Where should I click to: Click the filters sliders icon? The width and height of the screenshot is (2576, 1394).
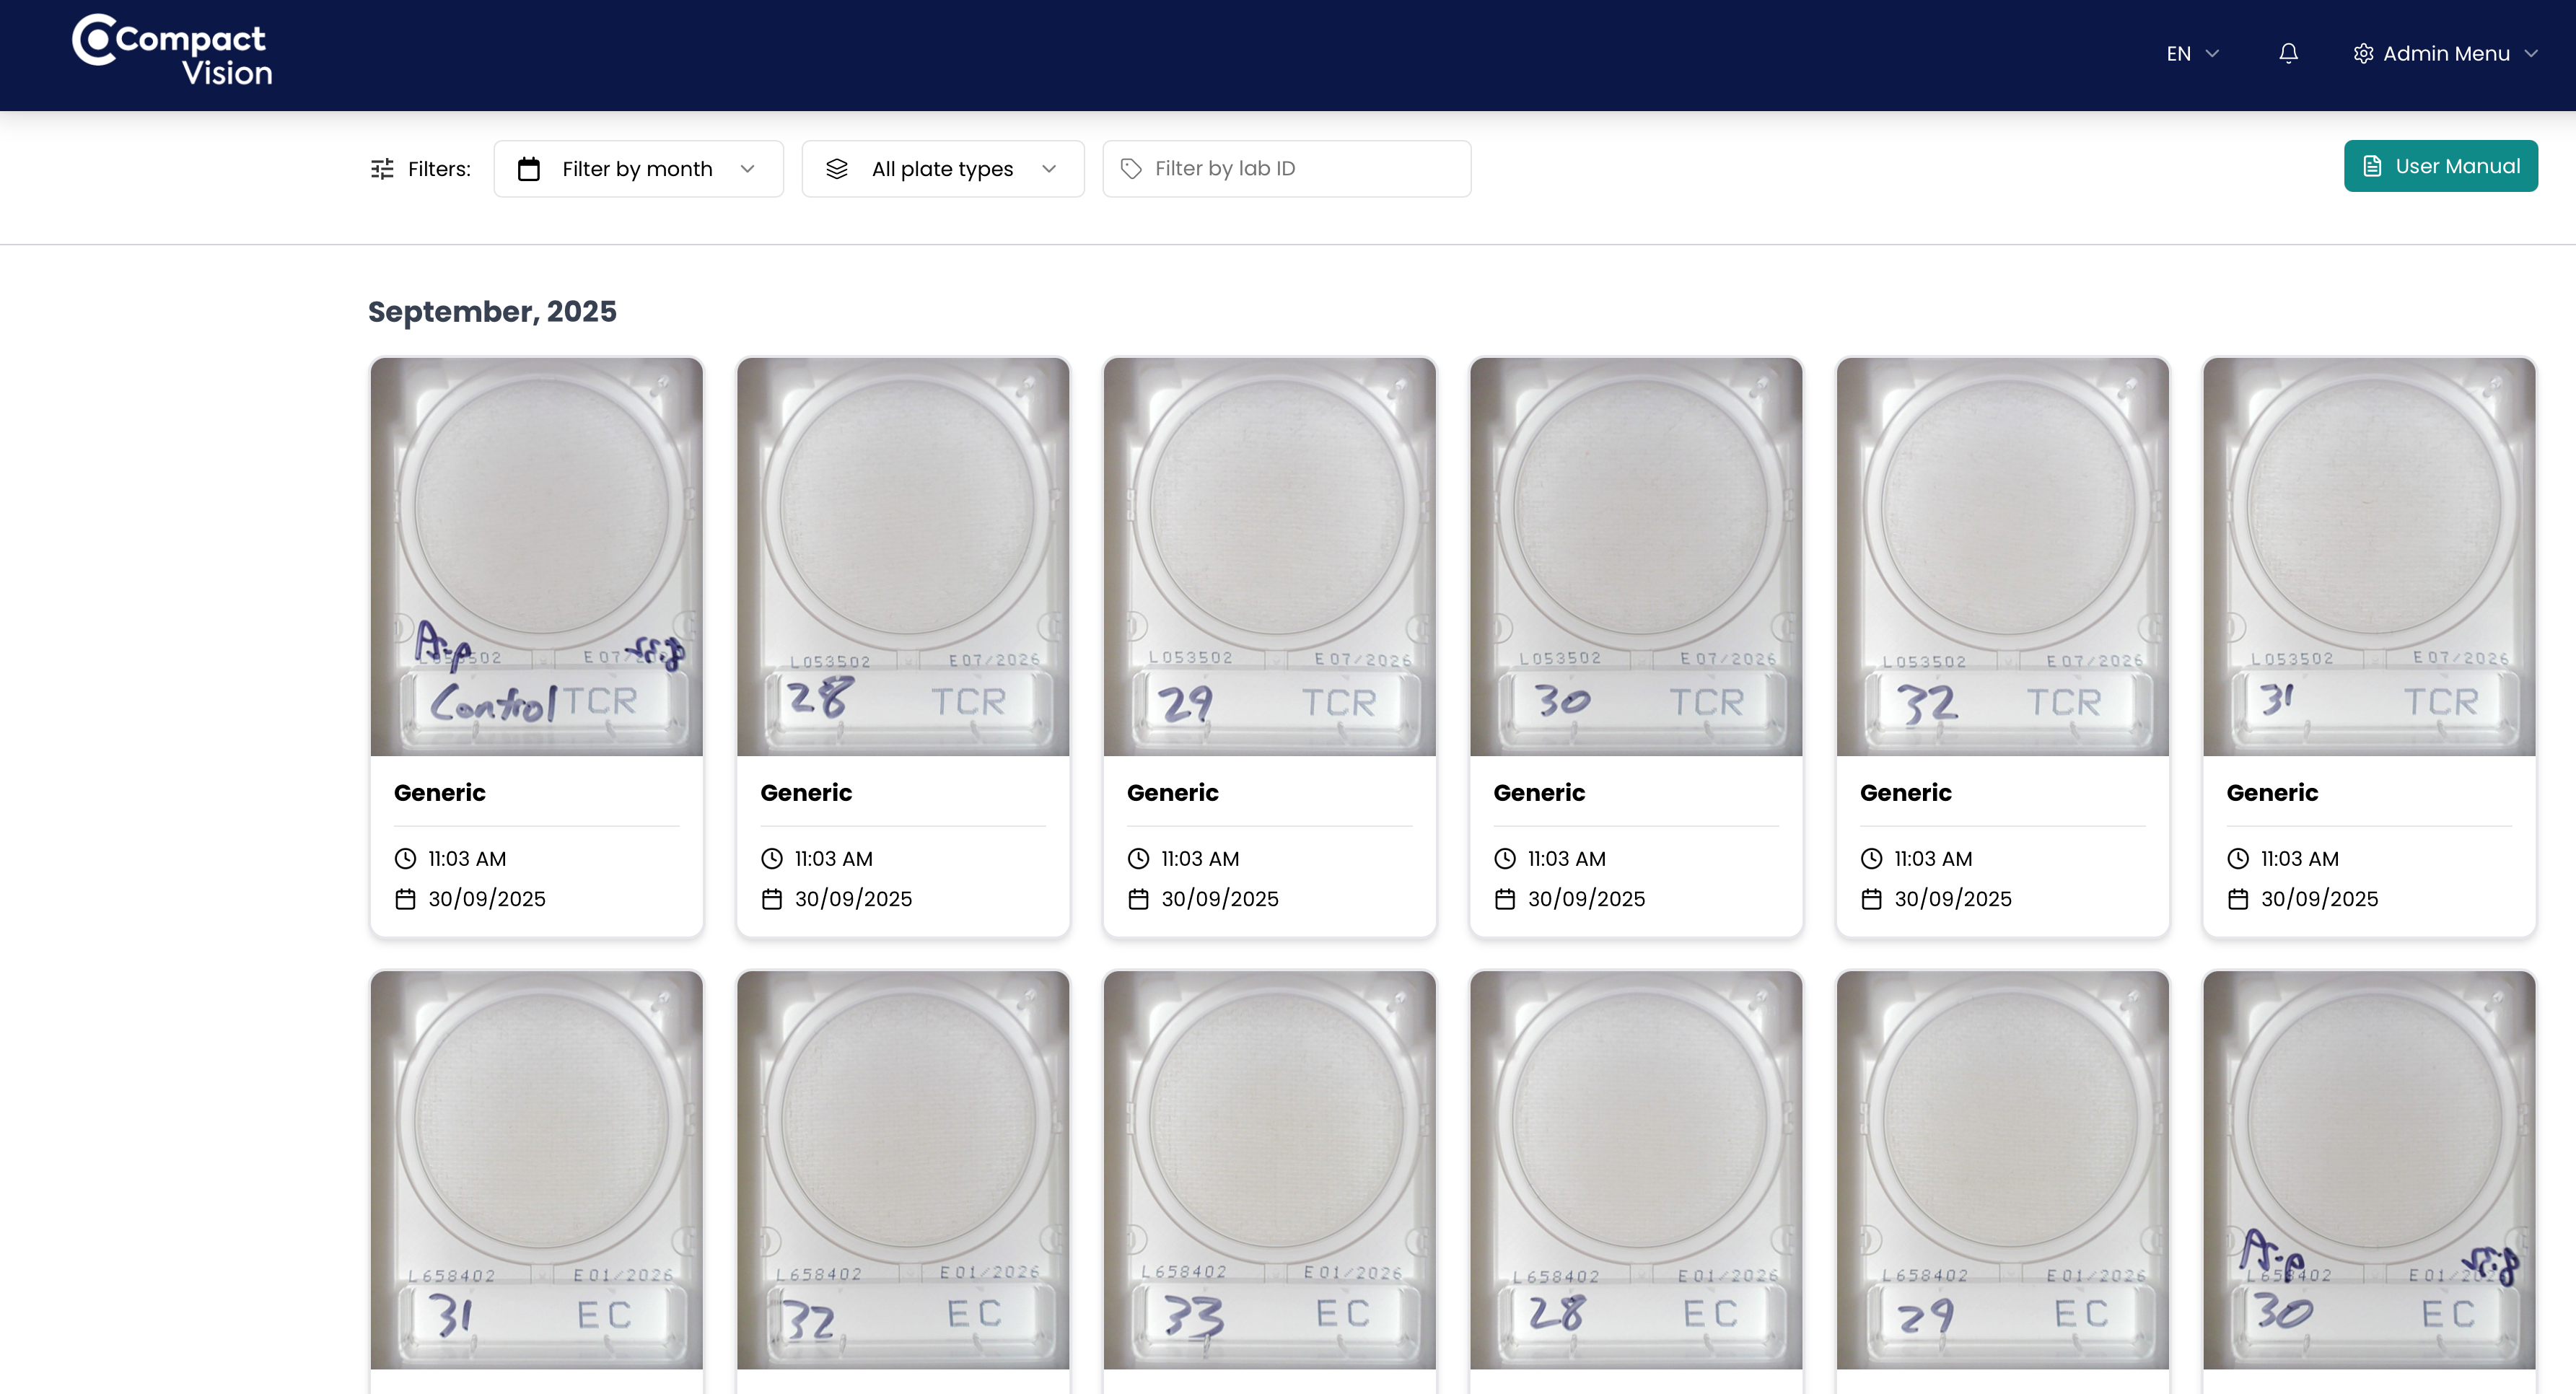pos(382,169)
